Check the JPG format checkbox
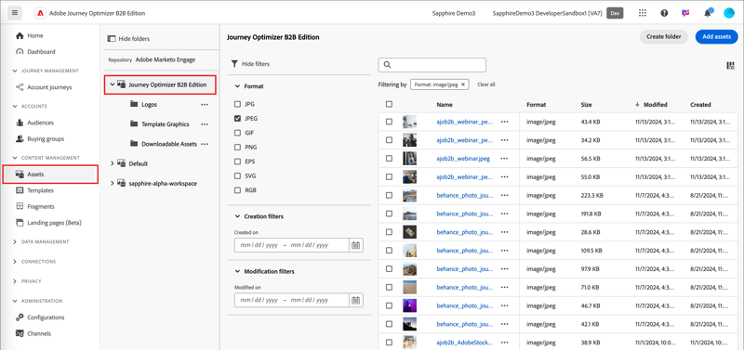Image resolution: width=744 pixels, height=350 pixels. tap(238, 104)
